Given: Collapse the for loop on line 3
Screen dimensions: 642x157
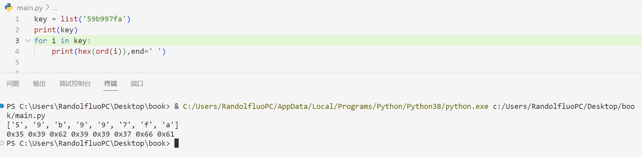Looking at the screenshot, I should tap(28, 41).
